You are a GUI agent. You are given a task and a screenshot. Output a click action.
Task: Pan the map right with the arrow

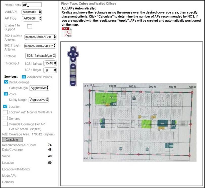coord(76,54)
